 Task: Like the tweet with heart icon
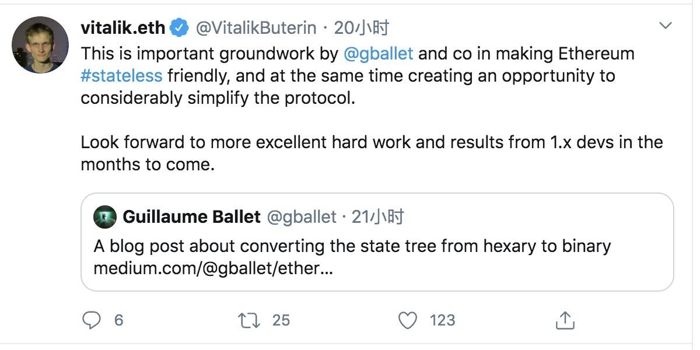[x=408, y=320]
